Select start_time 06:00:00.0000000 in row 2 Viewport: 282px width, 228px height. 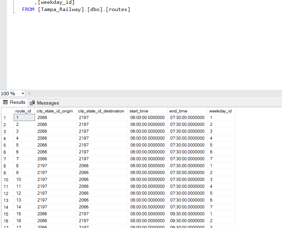coord(148,124)
